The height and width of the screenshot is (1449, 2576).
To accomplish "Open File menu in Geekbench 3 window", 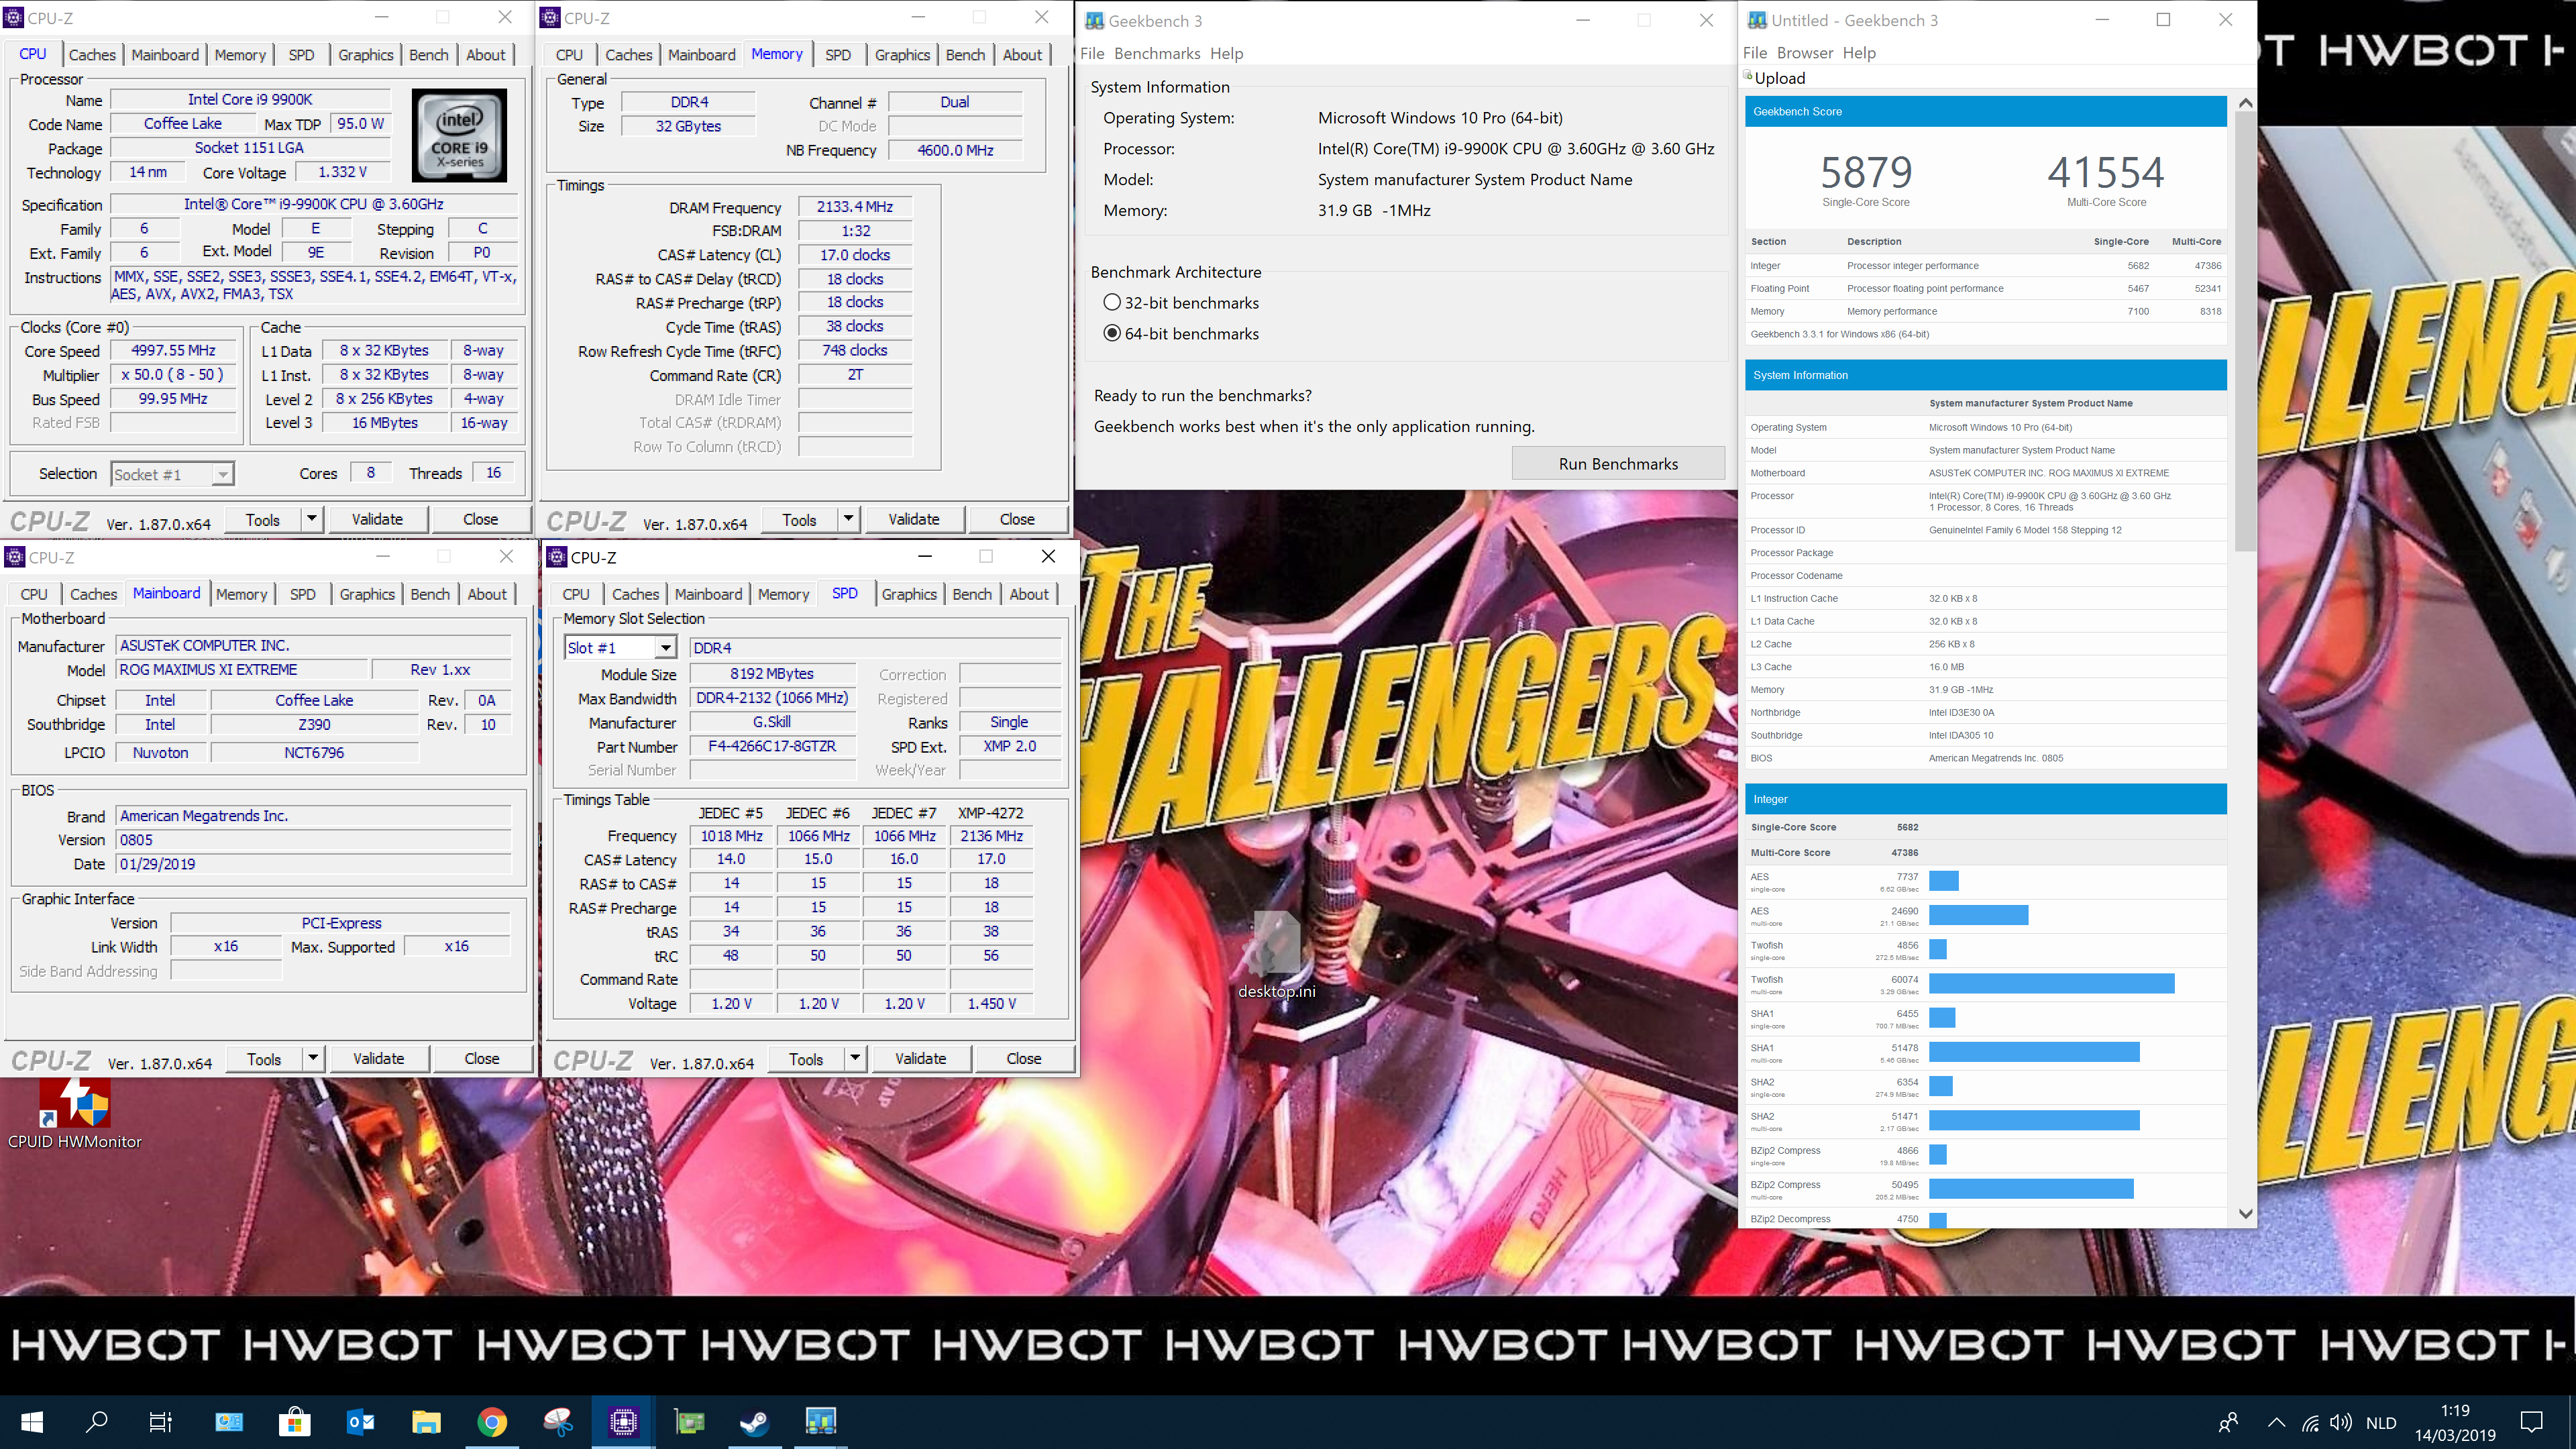I will [x=1092, y=53].
